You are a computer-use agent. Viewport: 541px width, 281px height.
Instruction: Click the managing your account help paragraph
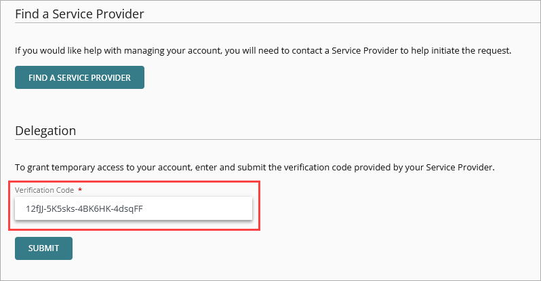tap(262, 50)
